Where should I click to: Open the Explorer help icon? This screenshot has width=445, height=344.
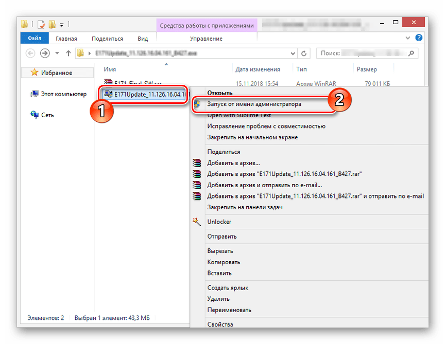[419, 38]
